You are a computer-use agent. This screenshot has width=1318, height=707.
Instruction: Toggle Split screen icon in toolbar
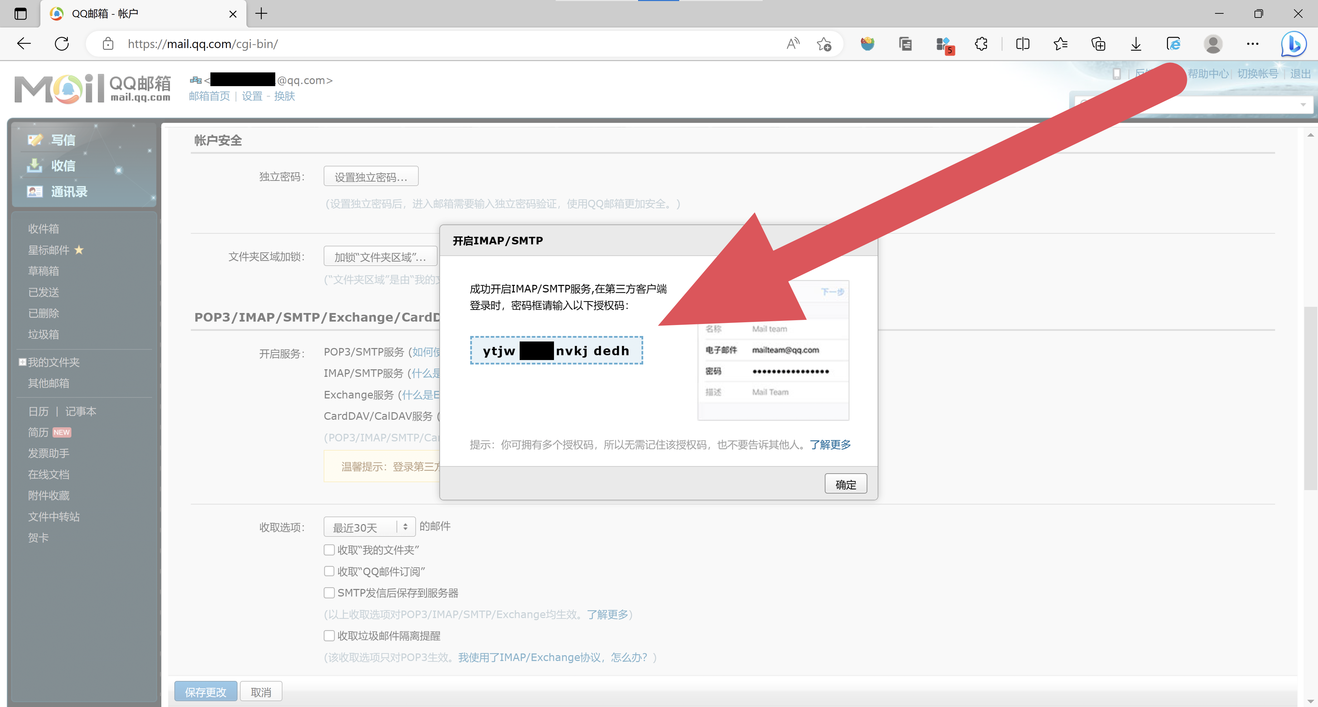tap(1022, 44)
